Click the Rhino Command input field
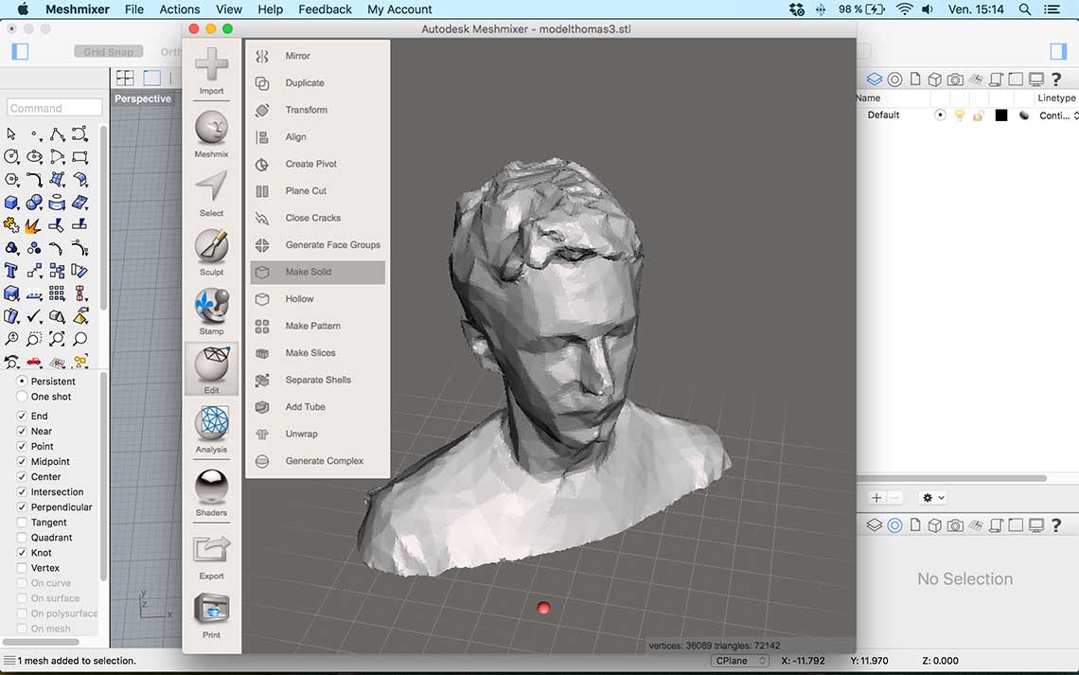Viewport: 1079px width, 675px height. tap(54, 108)
